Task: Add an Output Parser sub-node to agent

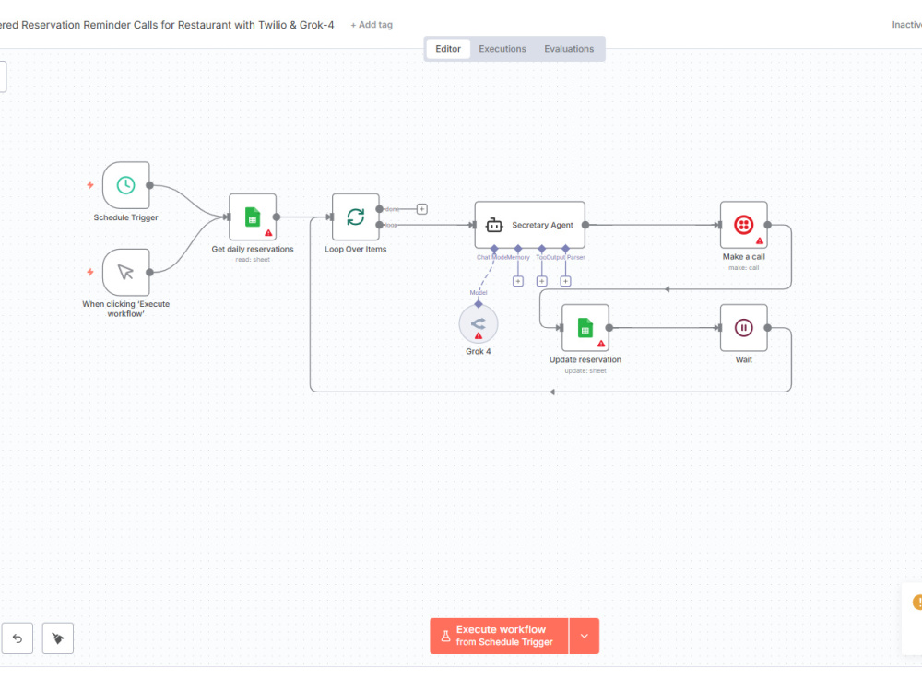Action: pos(565,281)
